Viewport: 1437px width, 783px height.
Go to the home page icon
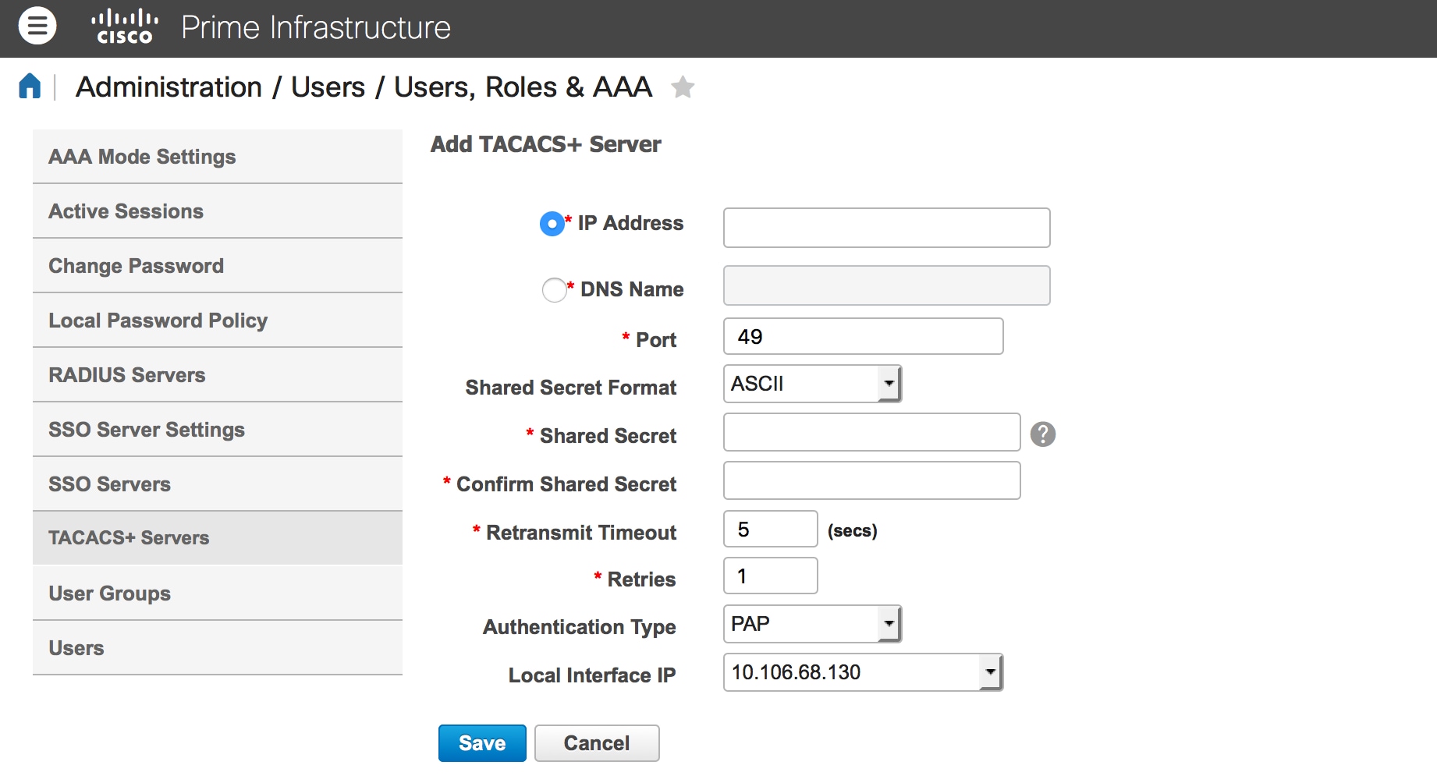[30, 86]
